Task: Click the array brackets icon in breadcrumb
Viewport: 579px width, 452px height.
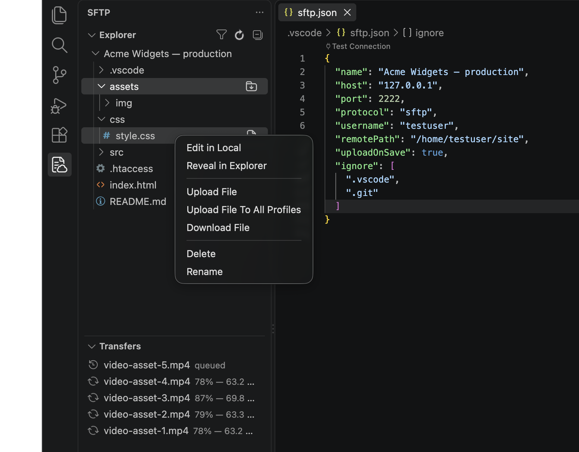Action: (407, 33)
